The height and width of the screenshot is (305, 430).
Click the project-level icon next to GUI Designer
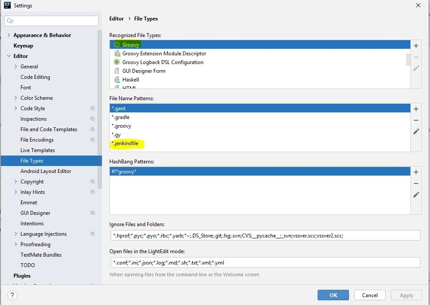click(93, 213)
